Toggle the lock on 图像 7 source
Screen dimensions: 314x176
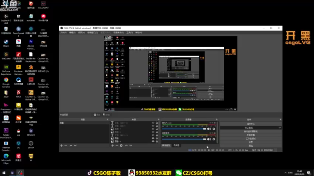pos(157,129)
